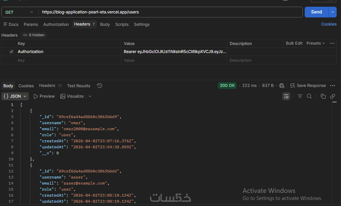The image size is (341, 206).
Task: Open the Visualize view
Action: 72,96
